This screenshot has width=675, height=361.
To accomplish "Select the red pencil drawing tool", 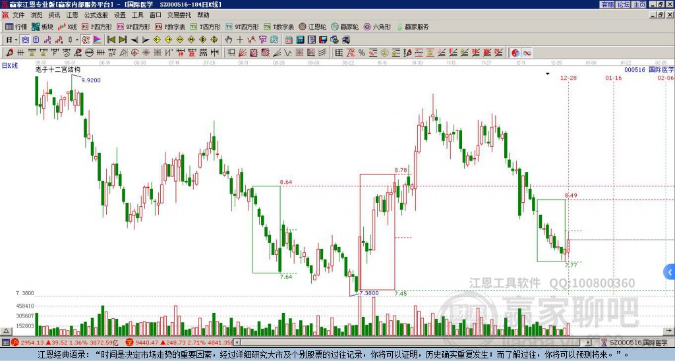I will (9, 53).
